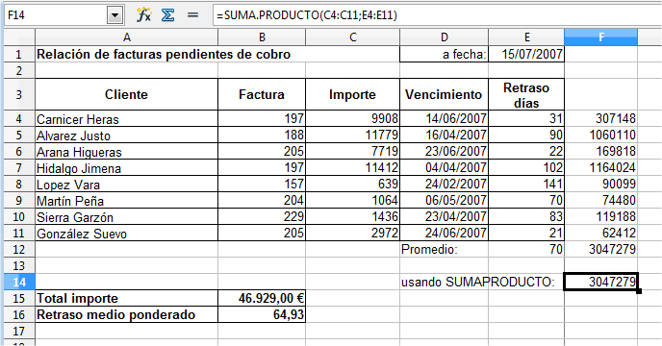This screenshot has width=662, height=346.
Task: Select column E header
Action: 526,37
